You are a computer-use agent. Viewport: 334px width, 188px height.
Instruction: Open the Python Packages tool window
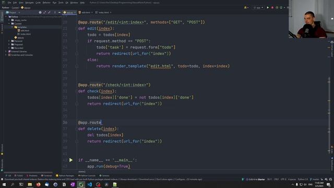pos(65,175)
